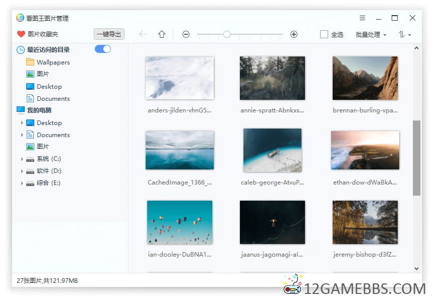Click the zoom in plus icon
Viewport: 434px width, 301px height.
(x=294, y=34)
